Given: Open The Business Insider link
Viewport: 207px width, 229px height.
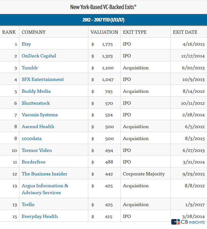Looking at the screenshot, I should [x=44, y=174].
